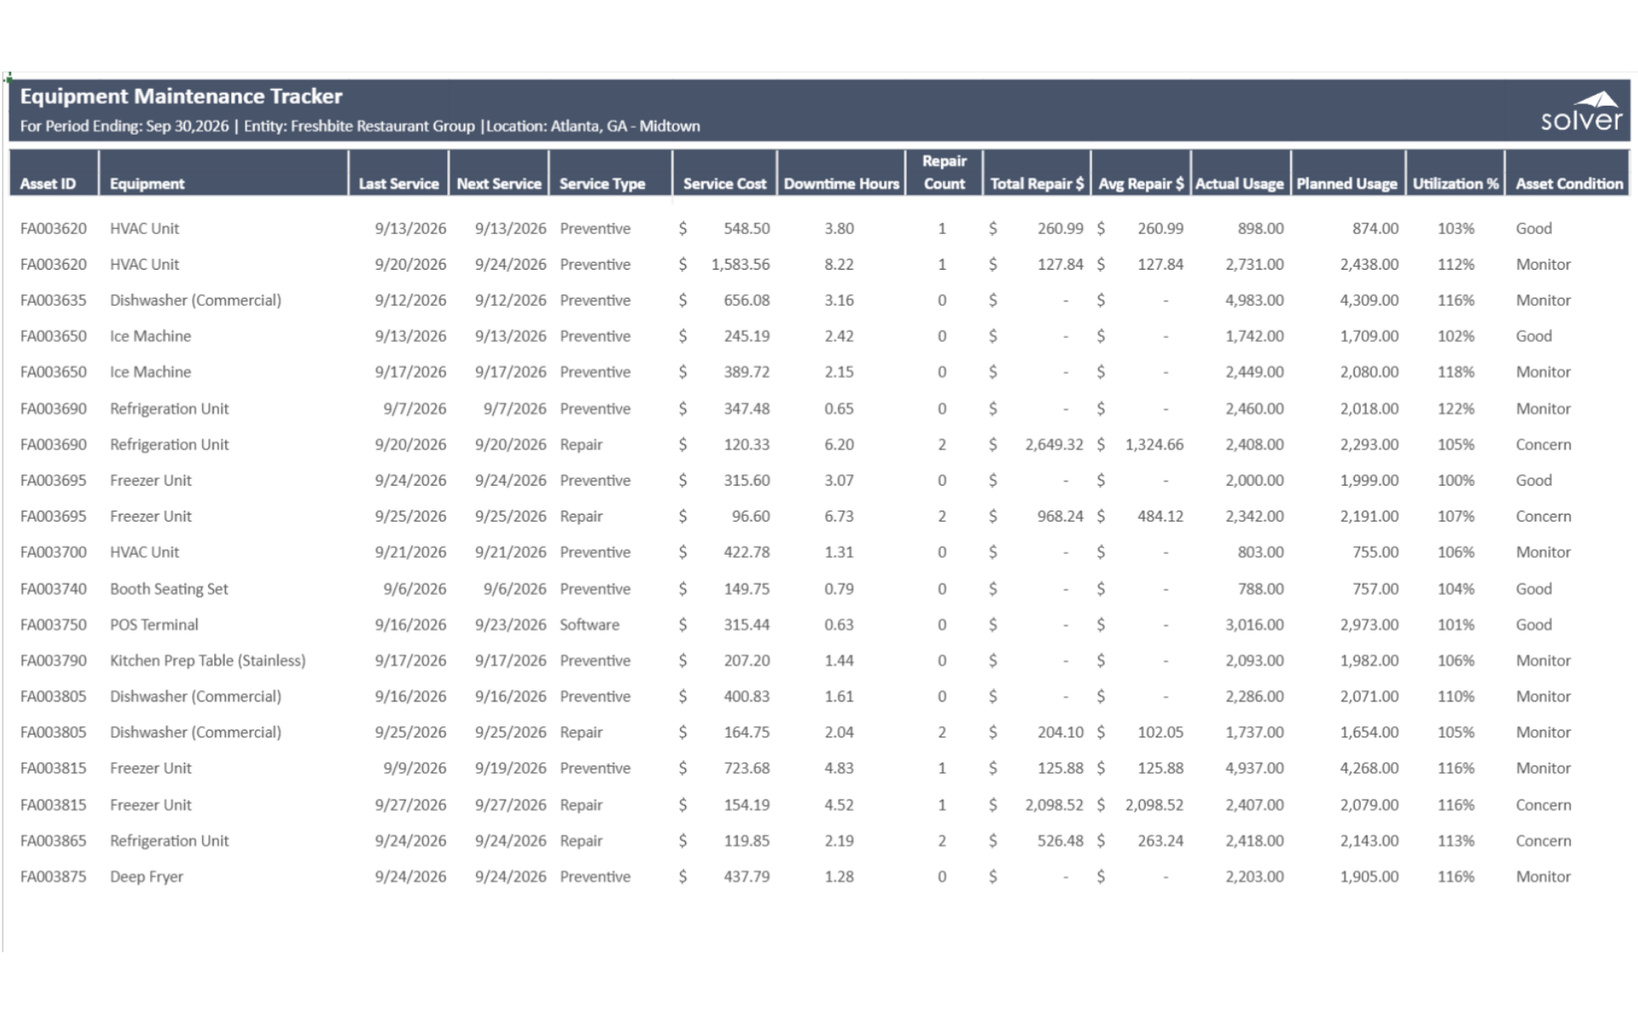
Task: Click the Repair Count column header
Action: 944,172
